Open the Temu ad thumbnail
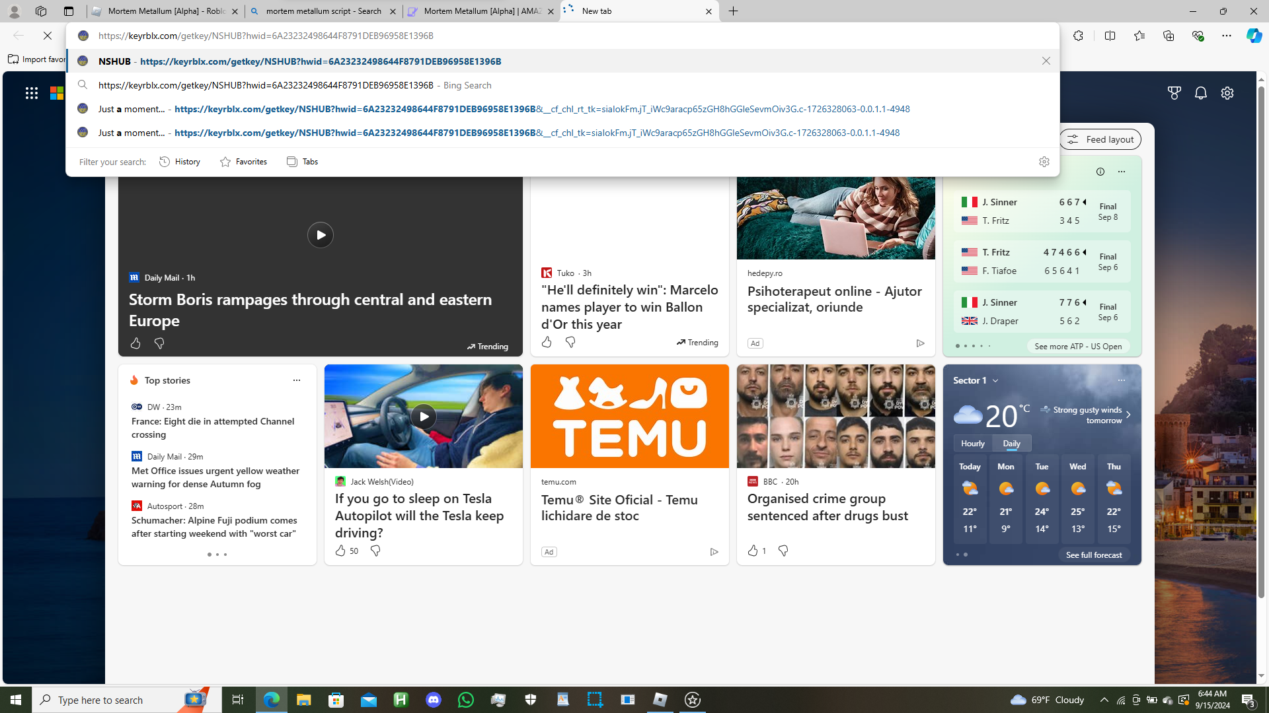This screenshot has width=1269, height=713. (x=629, y=416)
